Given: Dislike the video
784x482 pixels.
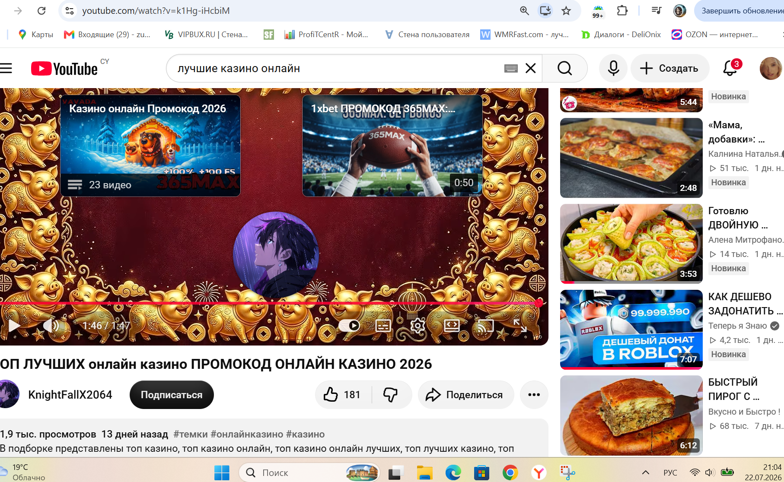Looking at the screenshot, I should click(391, 395).
